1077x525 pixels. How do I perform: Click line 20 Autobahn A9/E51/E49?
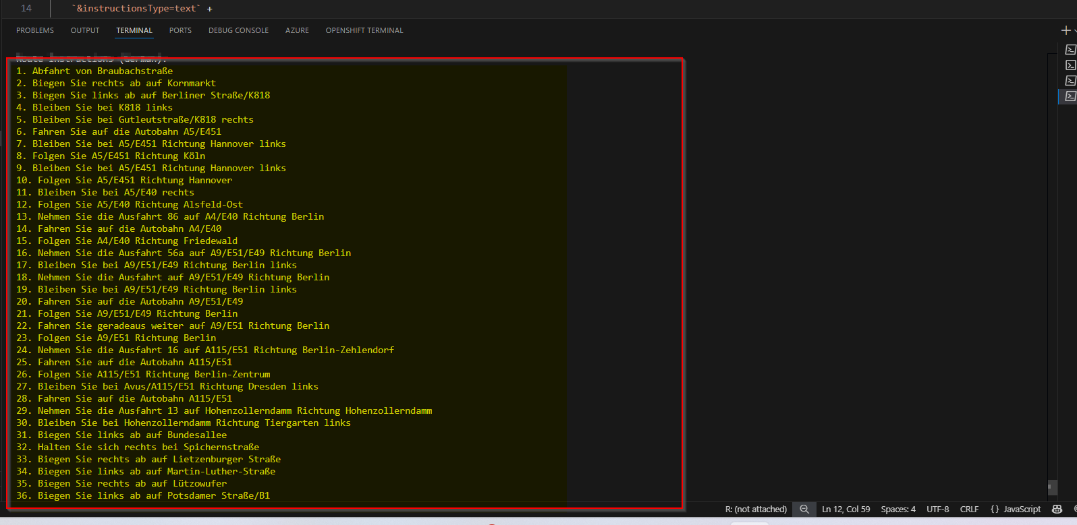130,301
